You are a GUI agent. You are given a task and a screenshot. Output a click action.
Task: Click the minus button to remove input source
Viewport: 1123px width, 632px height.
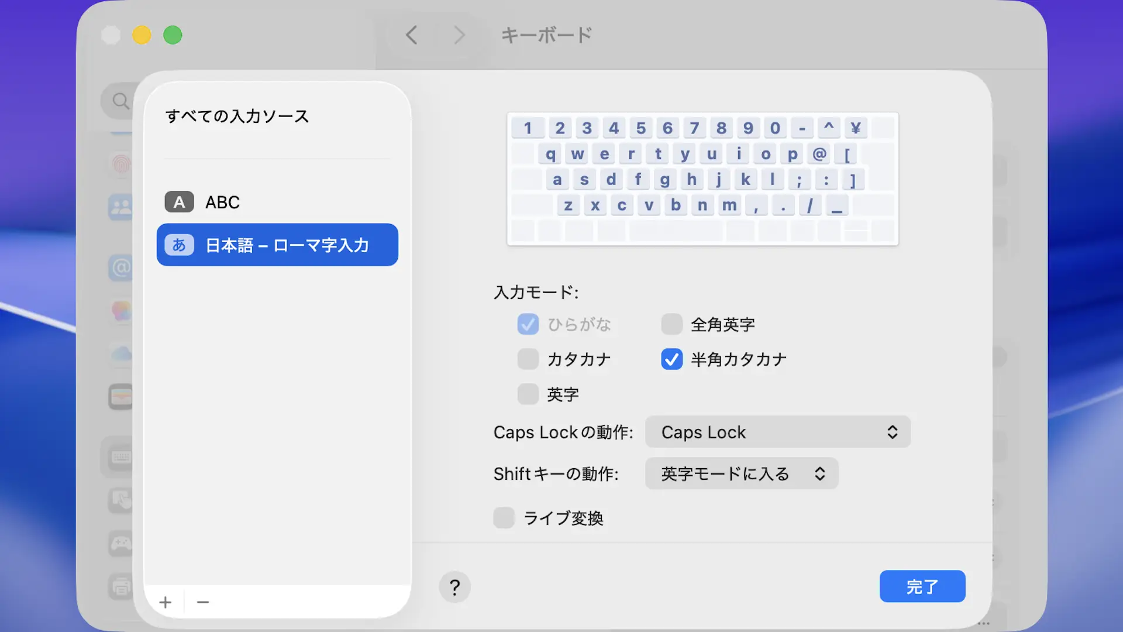pyautogui.click(x=202, y=602)
